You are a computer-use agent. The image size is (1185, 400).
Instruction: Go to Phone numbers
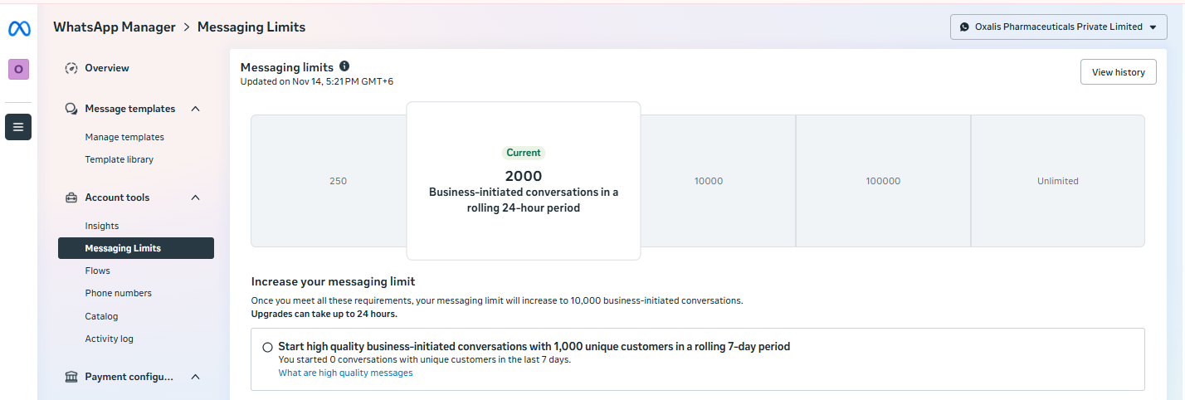(x=118, y=293)
